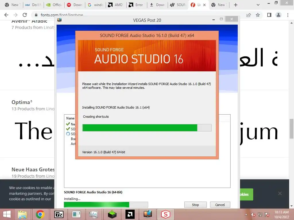Open the performance monitor taskbar icon

[94, 214]
